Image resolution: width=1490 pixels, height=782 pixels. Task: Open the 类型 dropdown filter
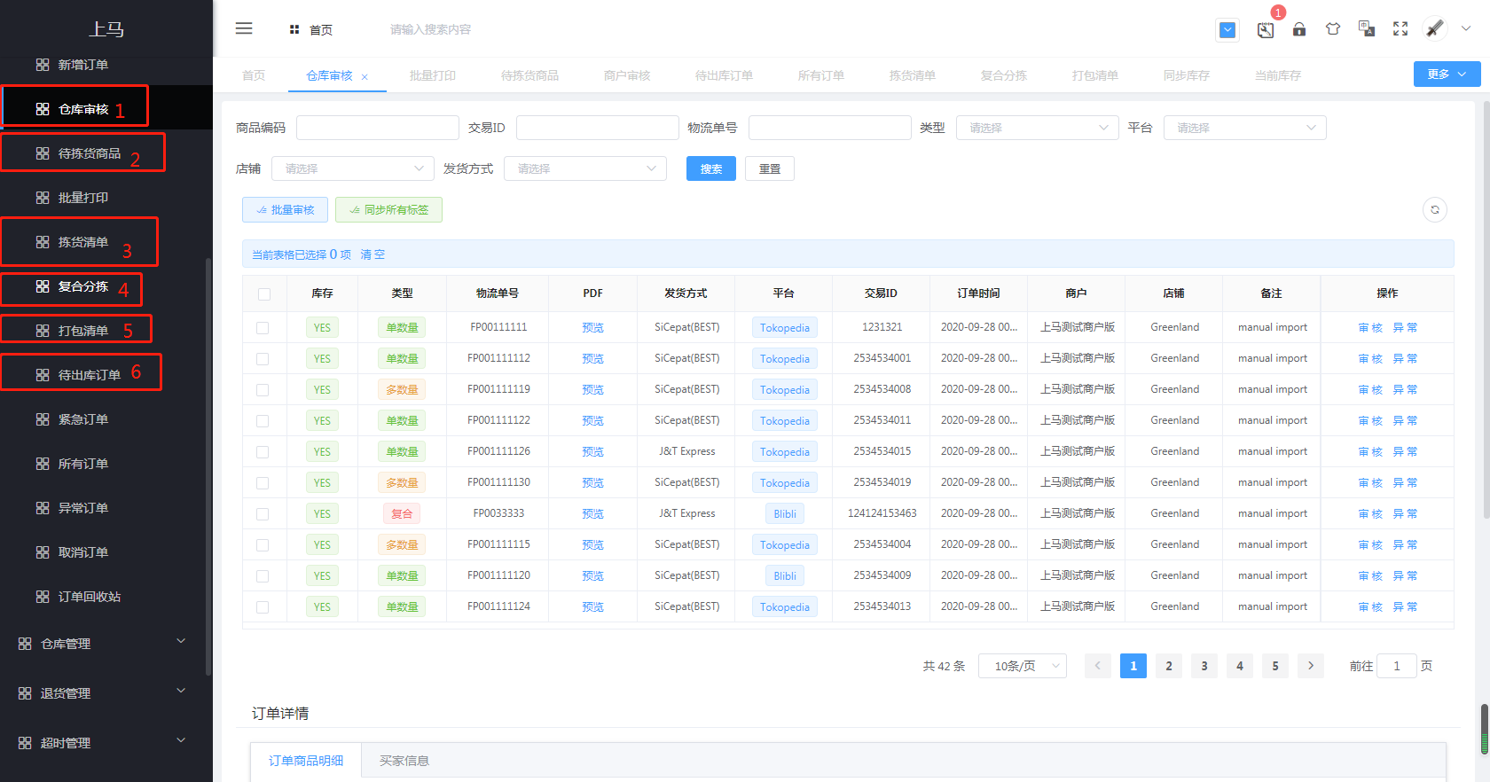[x=1037, y=128]
